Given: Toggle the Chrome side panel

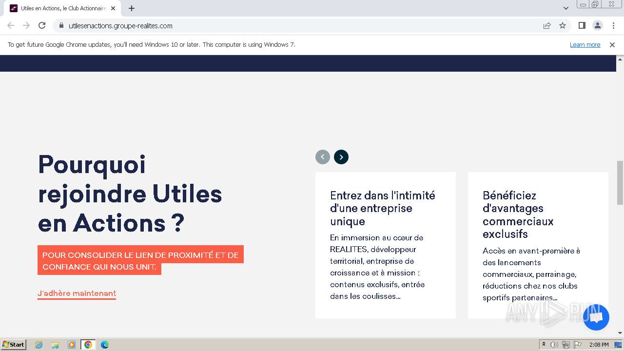Looking at the screenshot, I should (x=582, y=25).
